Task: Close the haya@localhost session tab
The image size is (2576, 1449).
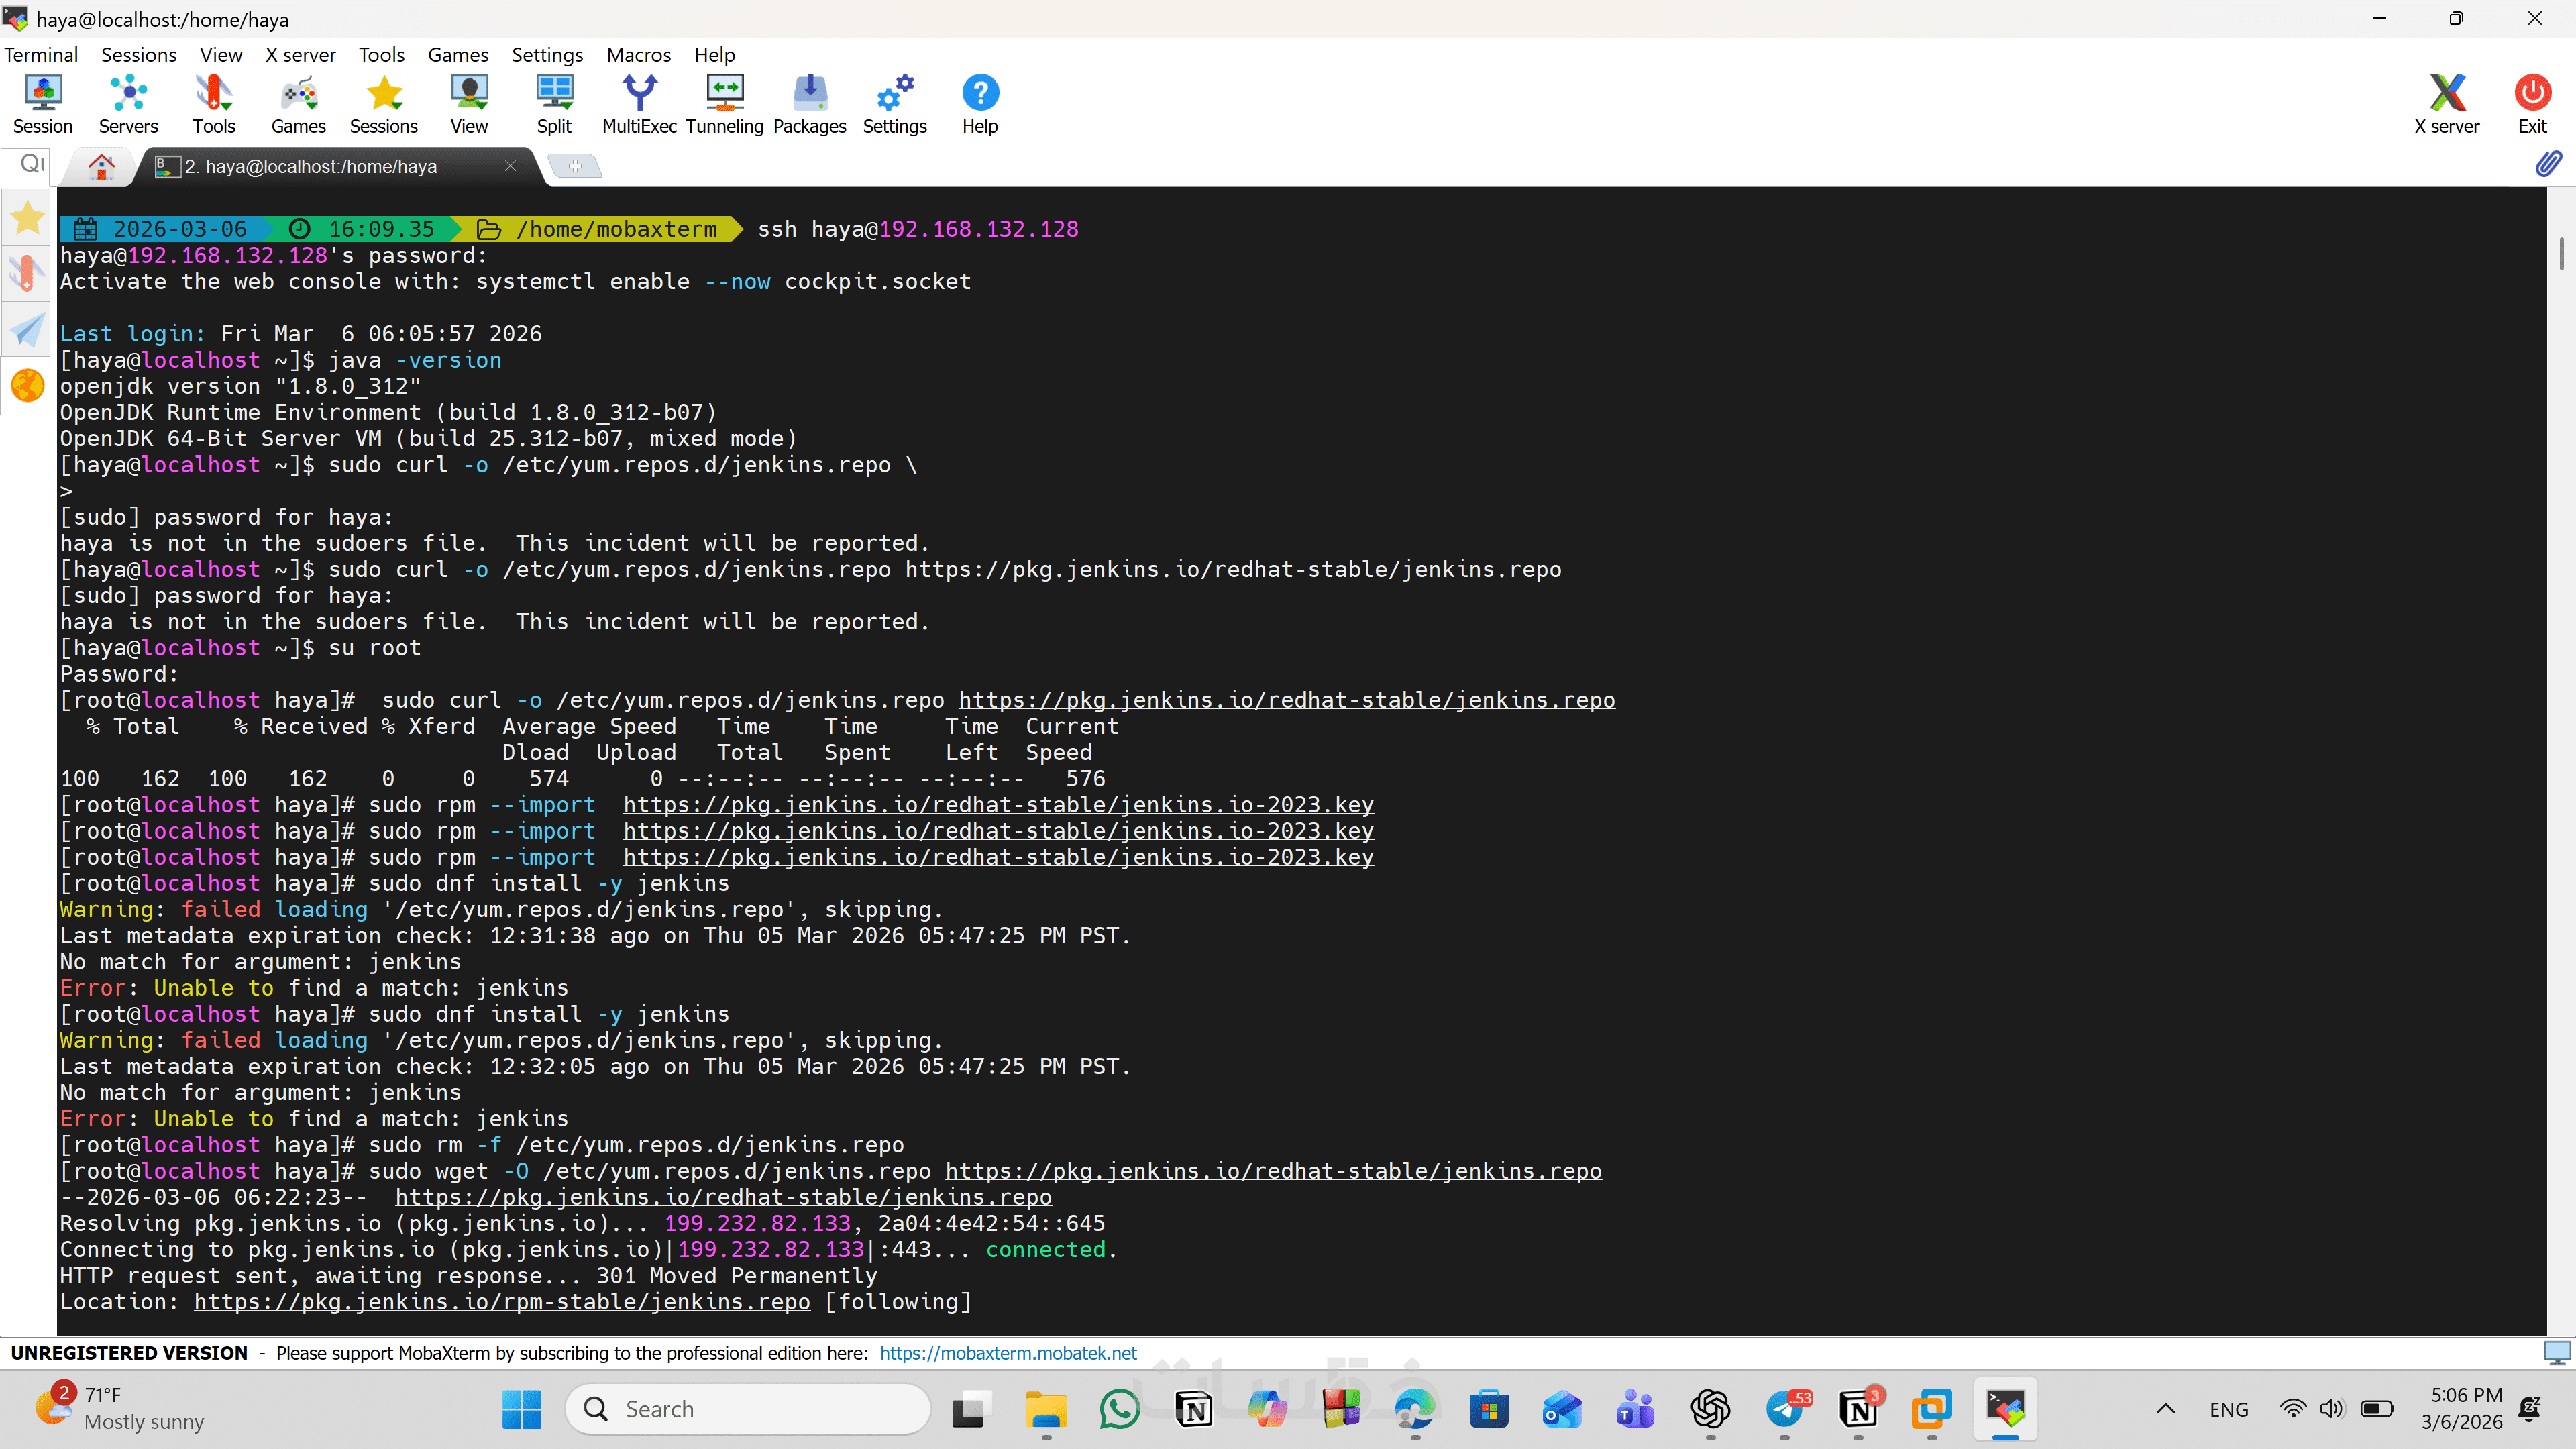Action: pyautogui.click(x=511, y=166)
